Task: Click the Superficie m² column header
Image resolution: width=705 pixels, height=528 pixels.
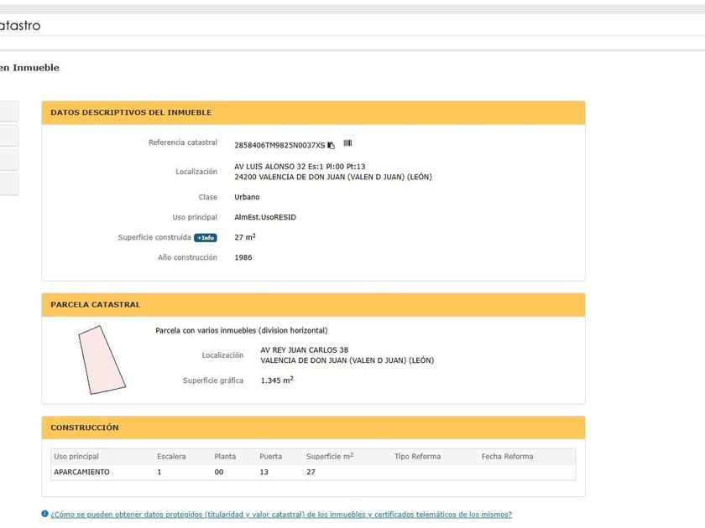Action: (330, 456)
